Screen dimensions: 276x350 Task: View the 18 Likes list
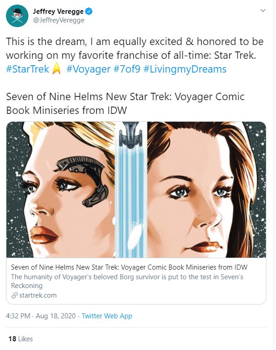coord(21,339)
